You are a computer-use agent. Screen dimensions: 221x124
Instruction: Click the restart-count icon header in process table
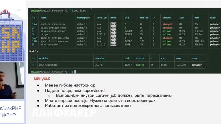click(154, 18)
